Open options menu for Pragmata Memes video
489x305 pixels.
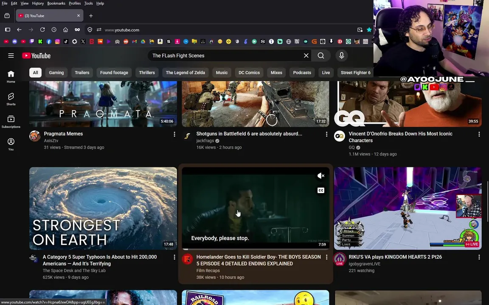coord(174,134)
